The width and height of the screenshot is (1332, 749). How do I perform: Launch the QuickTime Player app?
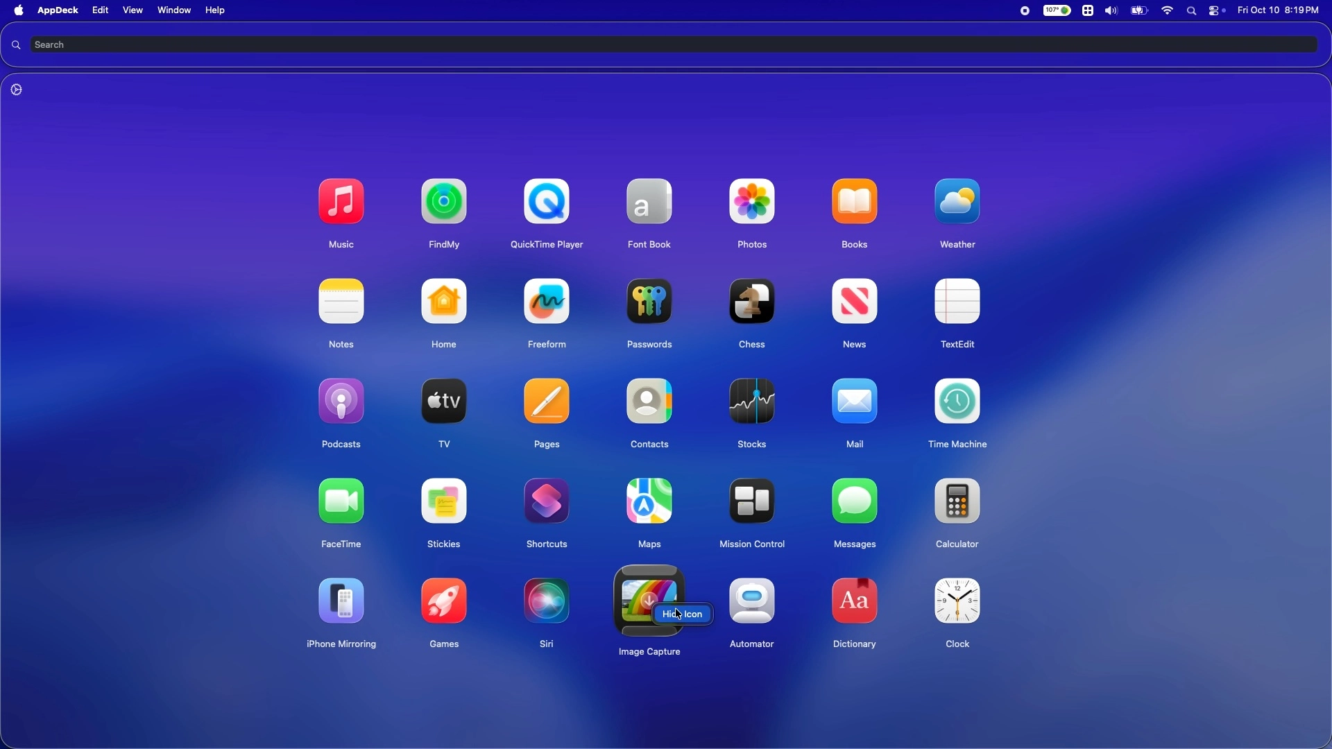click(548, 203)
